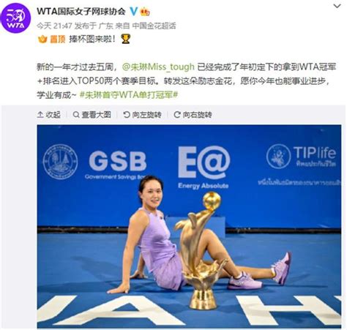
Task: Click the magnifier icon beside 查看大图
Action: click(x=76, y=115)
